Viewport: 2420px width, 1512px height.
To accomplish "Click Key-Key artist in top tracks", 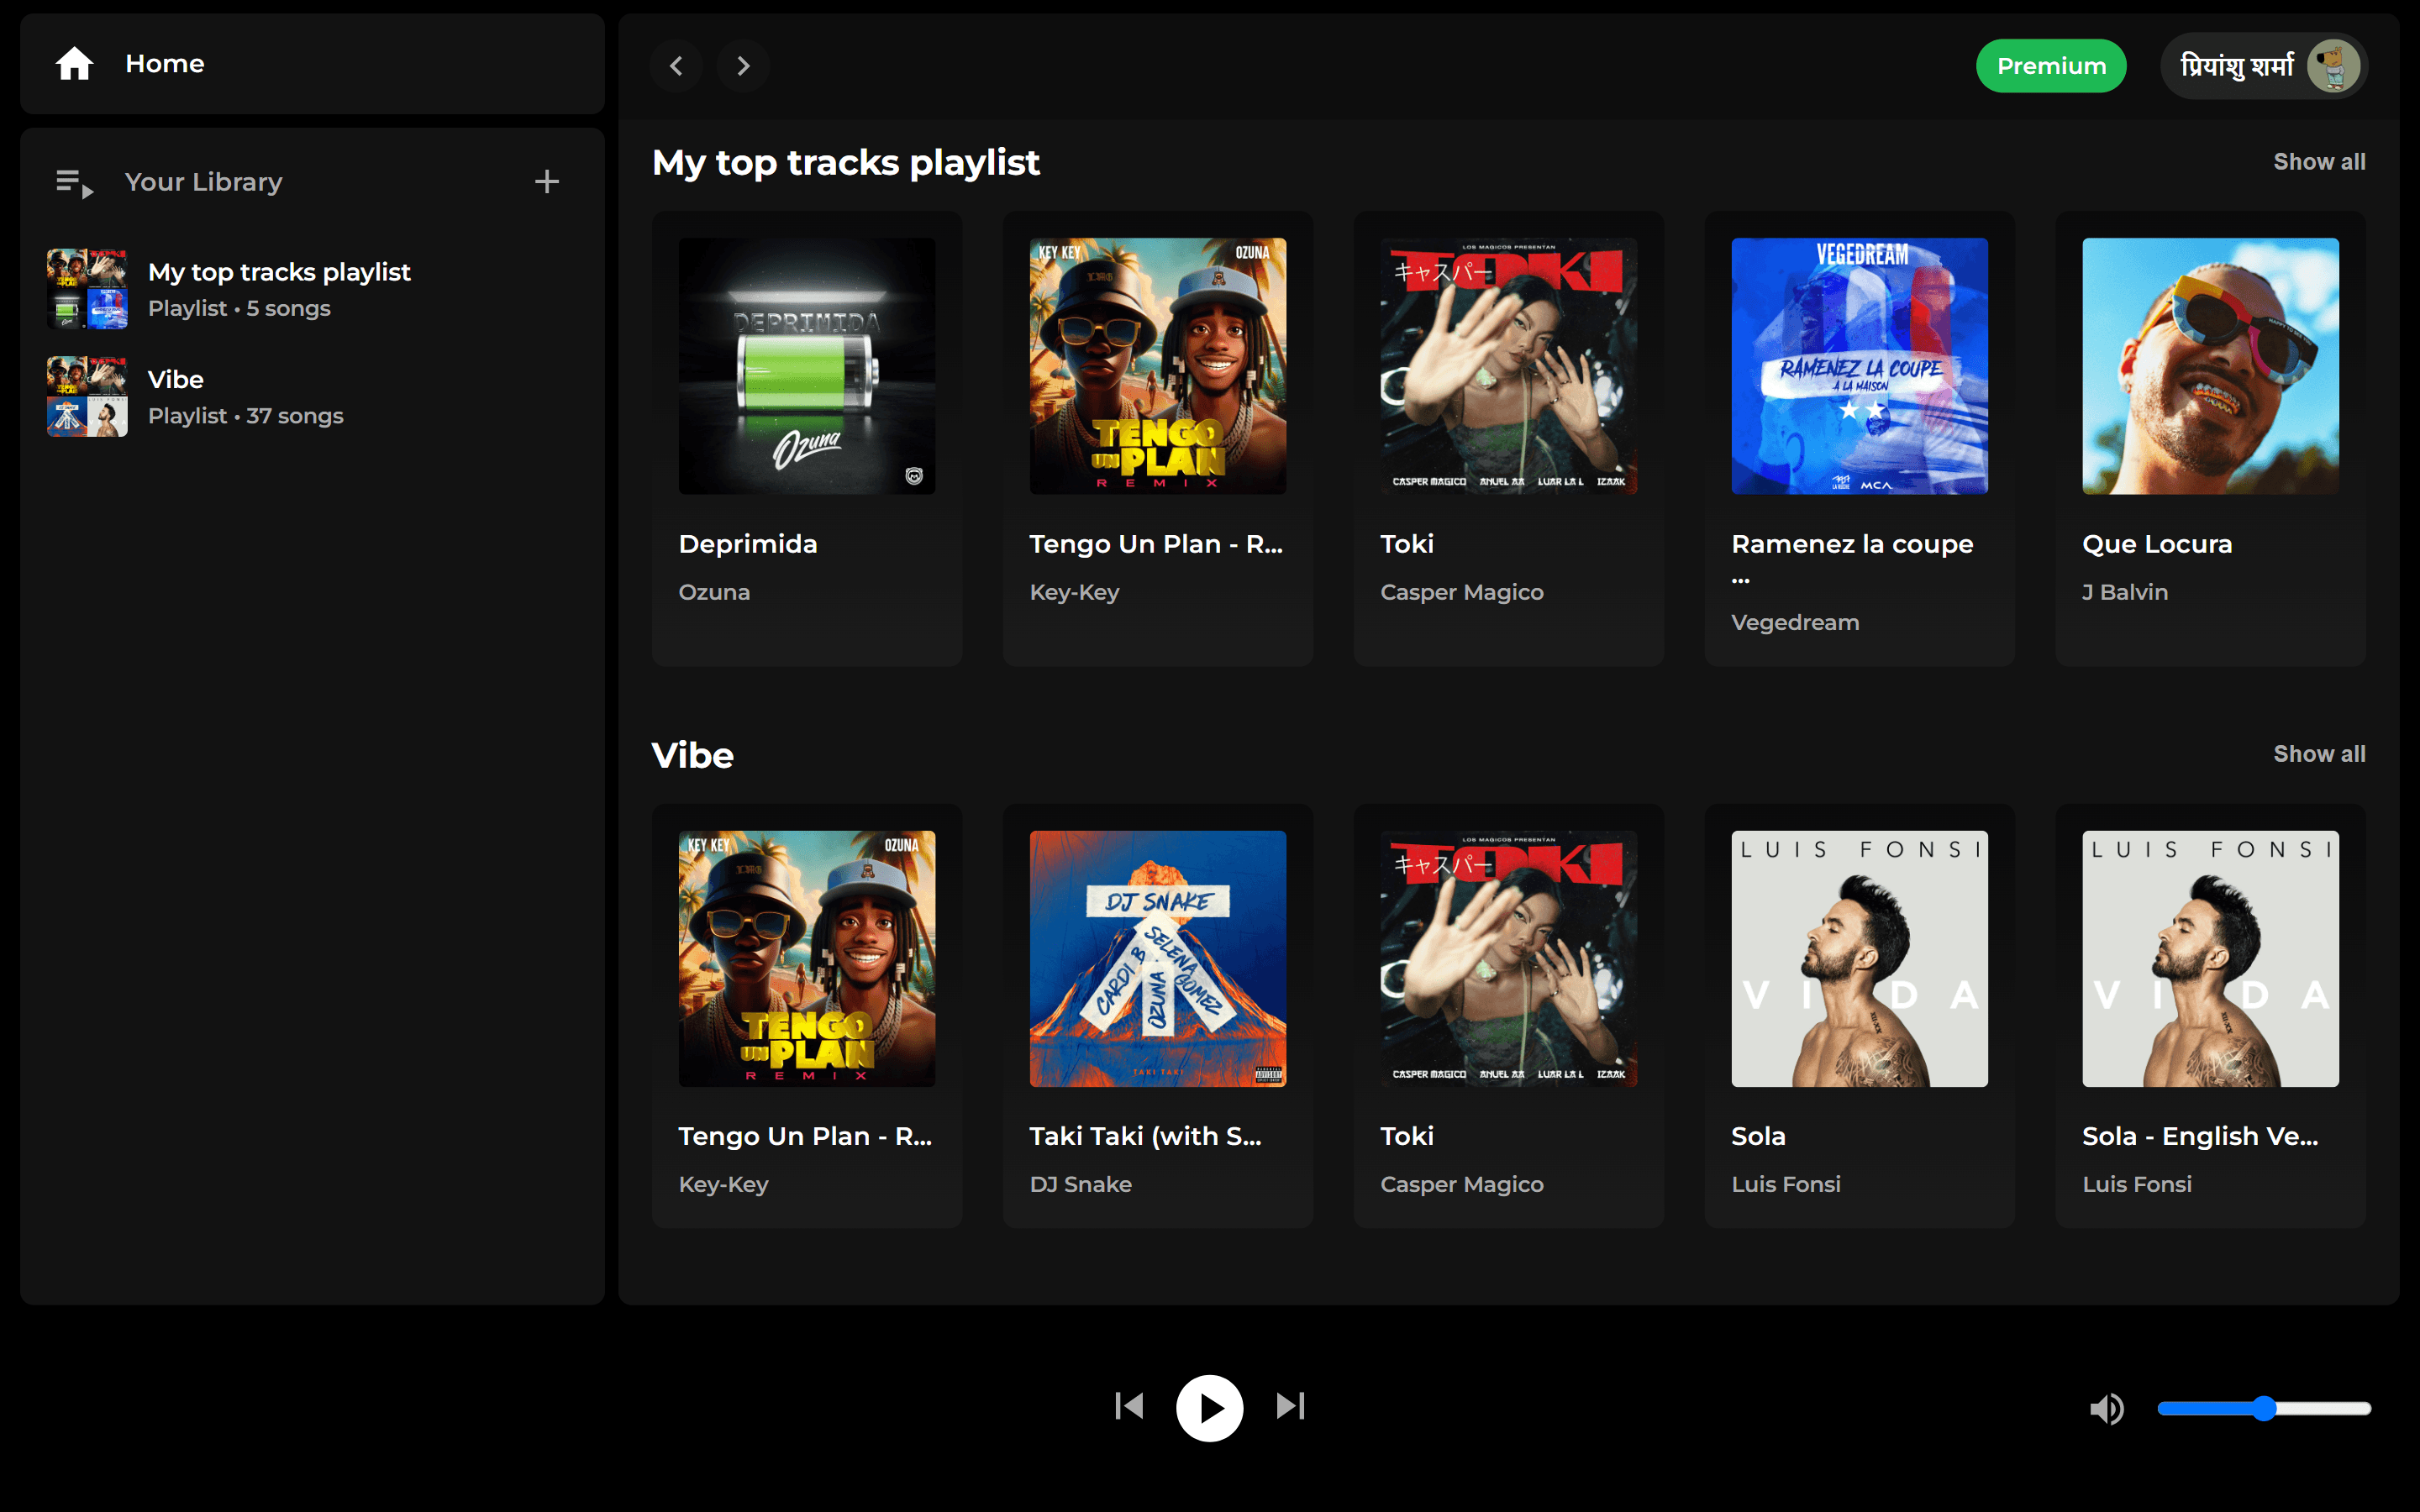I will tap(1074, 592).
